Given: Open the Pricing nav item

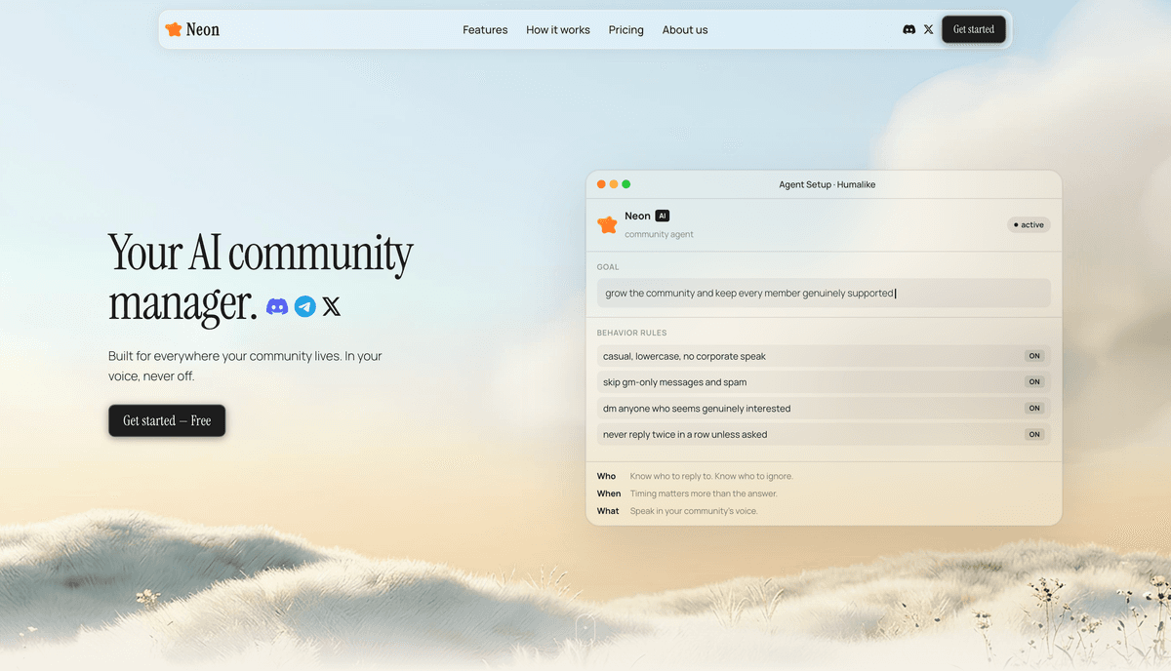Looking at the screenshot, I should (626, 29).
